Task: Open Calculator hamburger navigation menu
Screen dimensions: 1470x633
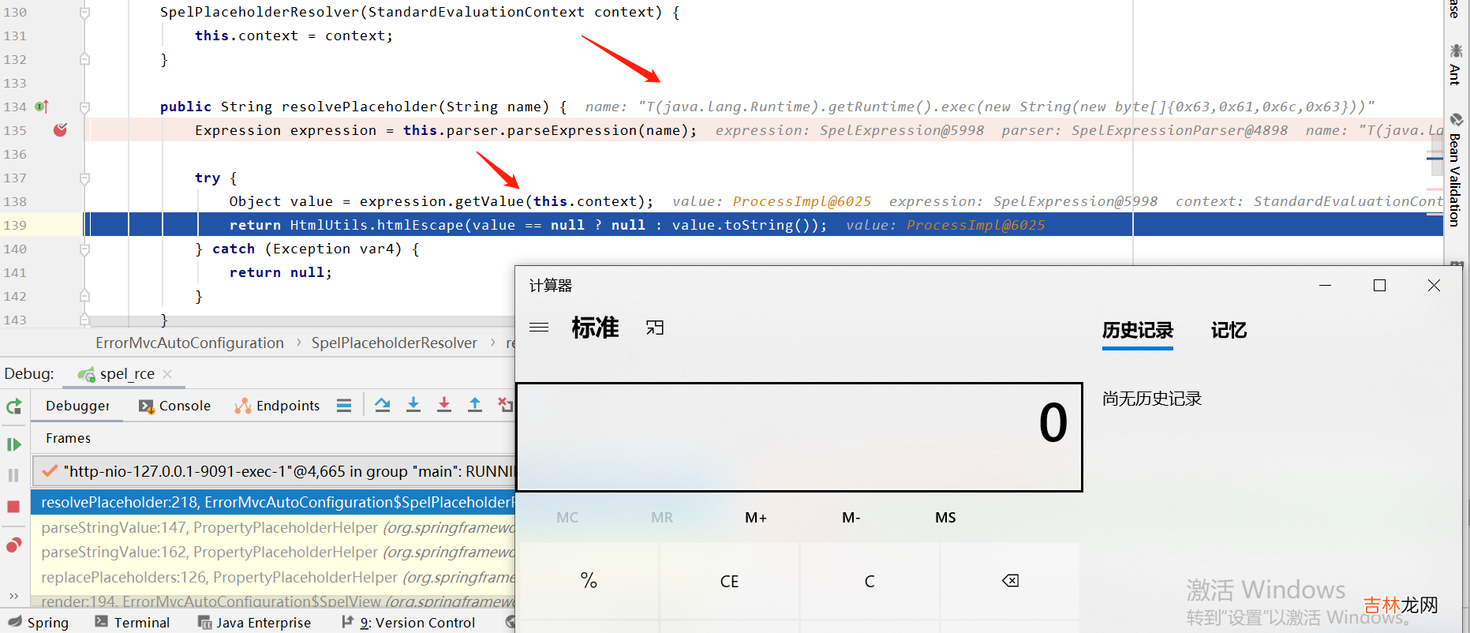Action: pos(539,328)
